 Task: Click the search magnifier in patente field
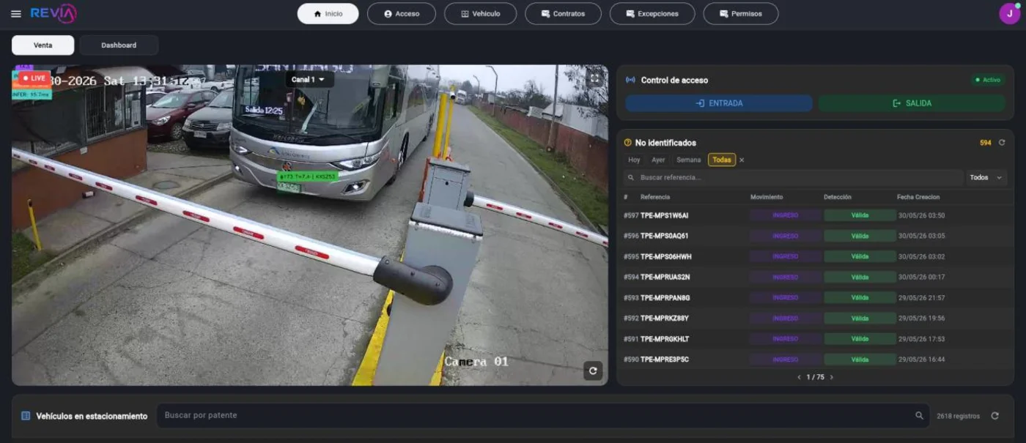pyautogui.click(x=919, y=416)
